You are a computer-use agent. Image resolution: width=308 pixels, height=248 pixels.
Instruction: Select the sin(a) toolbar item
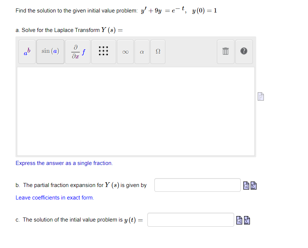pos(50,51)
